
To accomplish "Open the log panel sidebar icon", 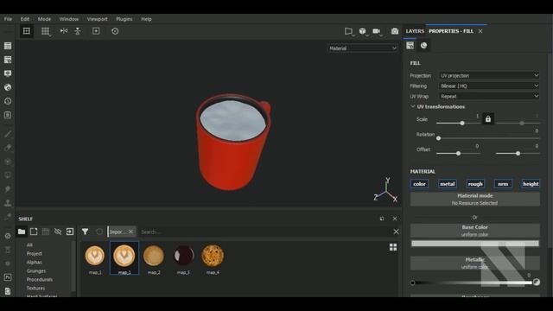I will tap(8, 115).
